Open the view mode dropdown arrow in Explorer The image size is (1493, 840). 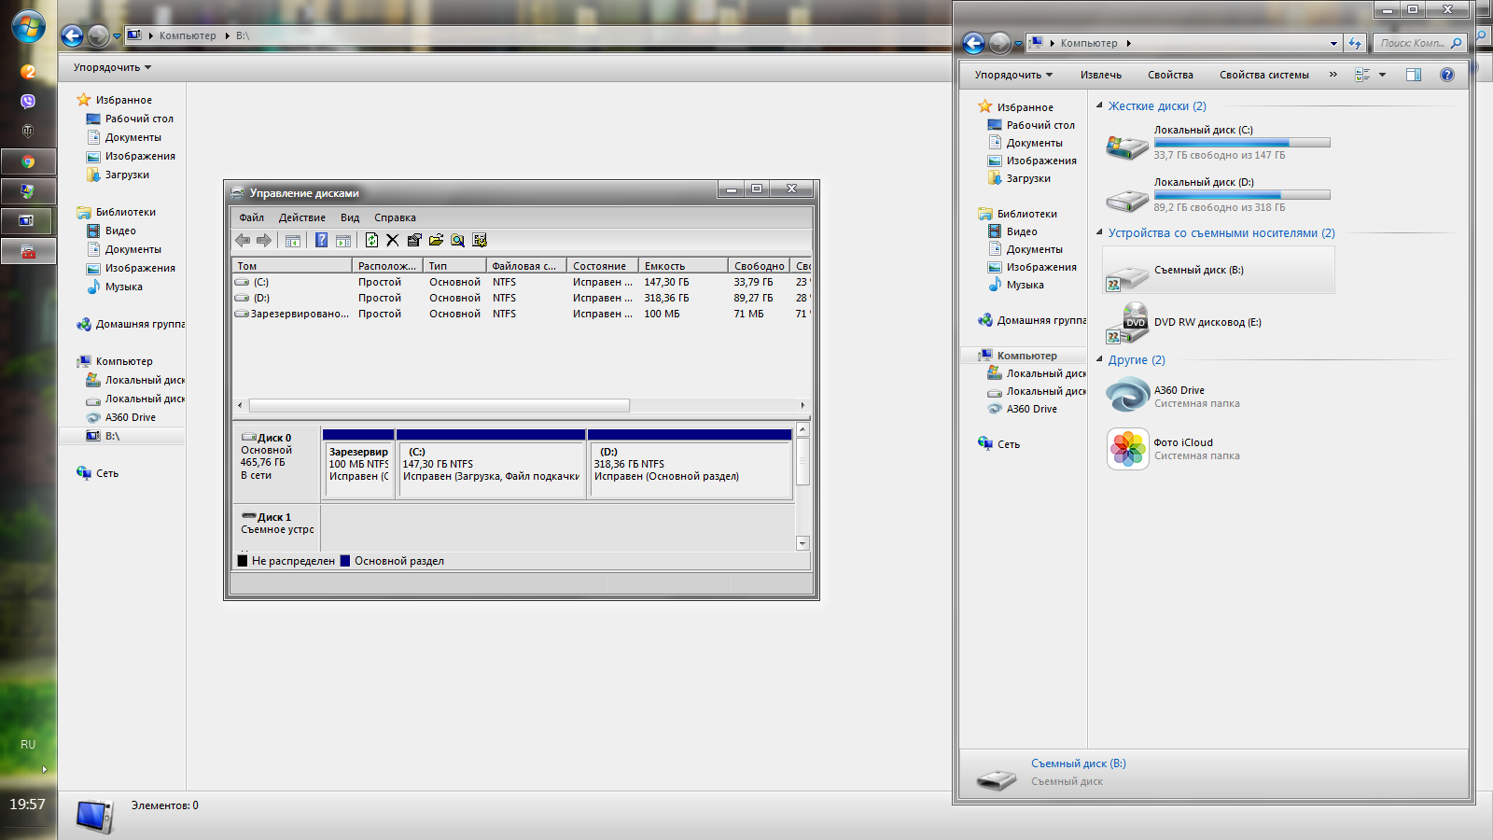(x=1383, y=75)
